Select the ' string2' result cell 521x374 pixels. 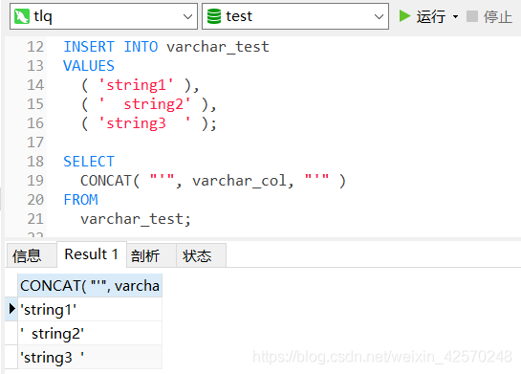click(90, 333)
